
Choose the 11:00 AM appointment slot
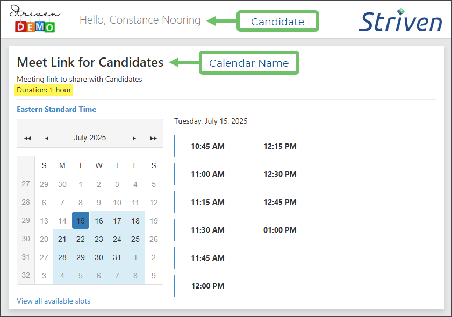coord(207,174)
